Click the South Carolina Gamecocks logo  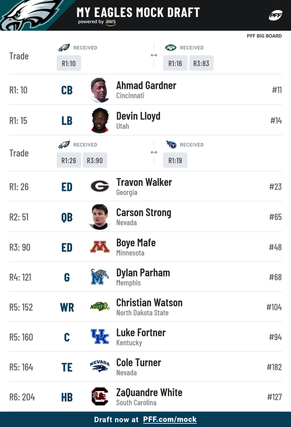click(100, 396)
